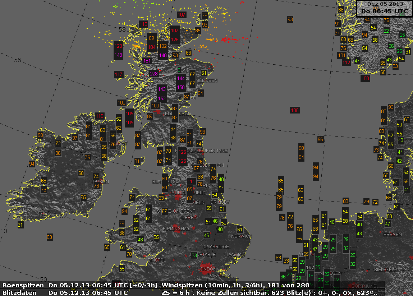
Task: Select the yellow 59 marker near Grimsby
Action: pyautogui.click(x=209, y=208)
